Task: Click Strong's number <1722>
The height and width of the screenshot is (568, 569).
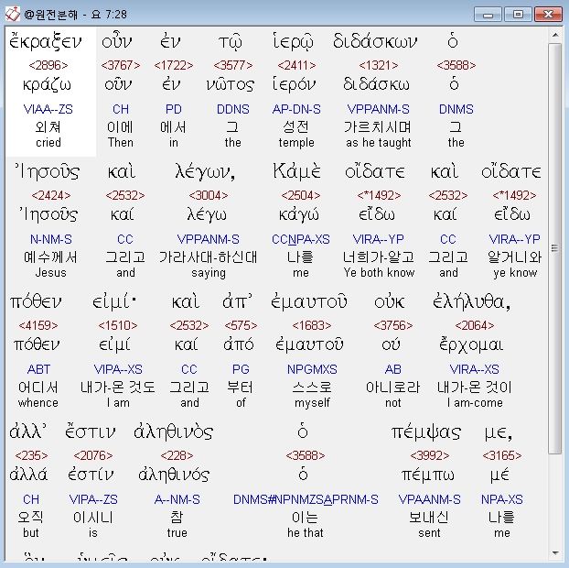Action: click(x=174, y=65)
